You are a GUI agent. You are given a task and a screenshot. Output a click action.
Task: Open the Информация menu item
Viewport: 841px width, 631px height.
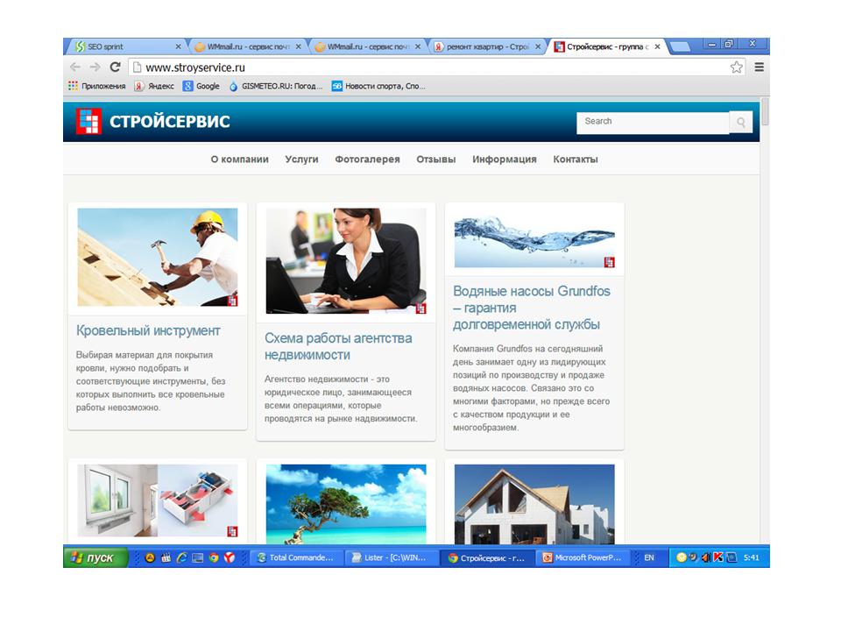505,160
